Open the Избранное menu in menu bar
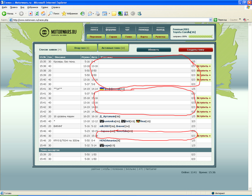The image size is (252, 196). click(33, 7)
